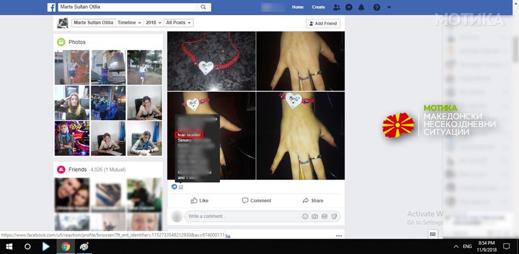Image resolution: width=519 pixels, height=254 pixels.
Task: Click the Marte Sultan Otilia profile name button
Action: pos(93,23)
